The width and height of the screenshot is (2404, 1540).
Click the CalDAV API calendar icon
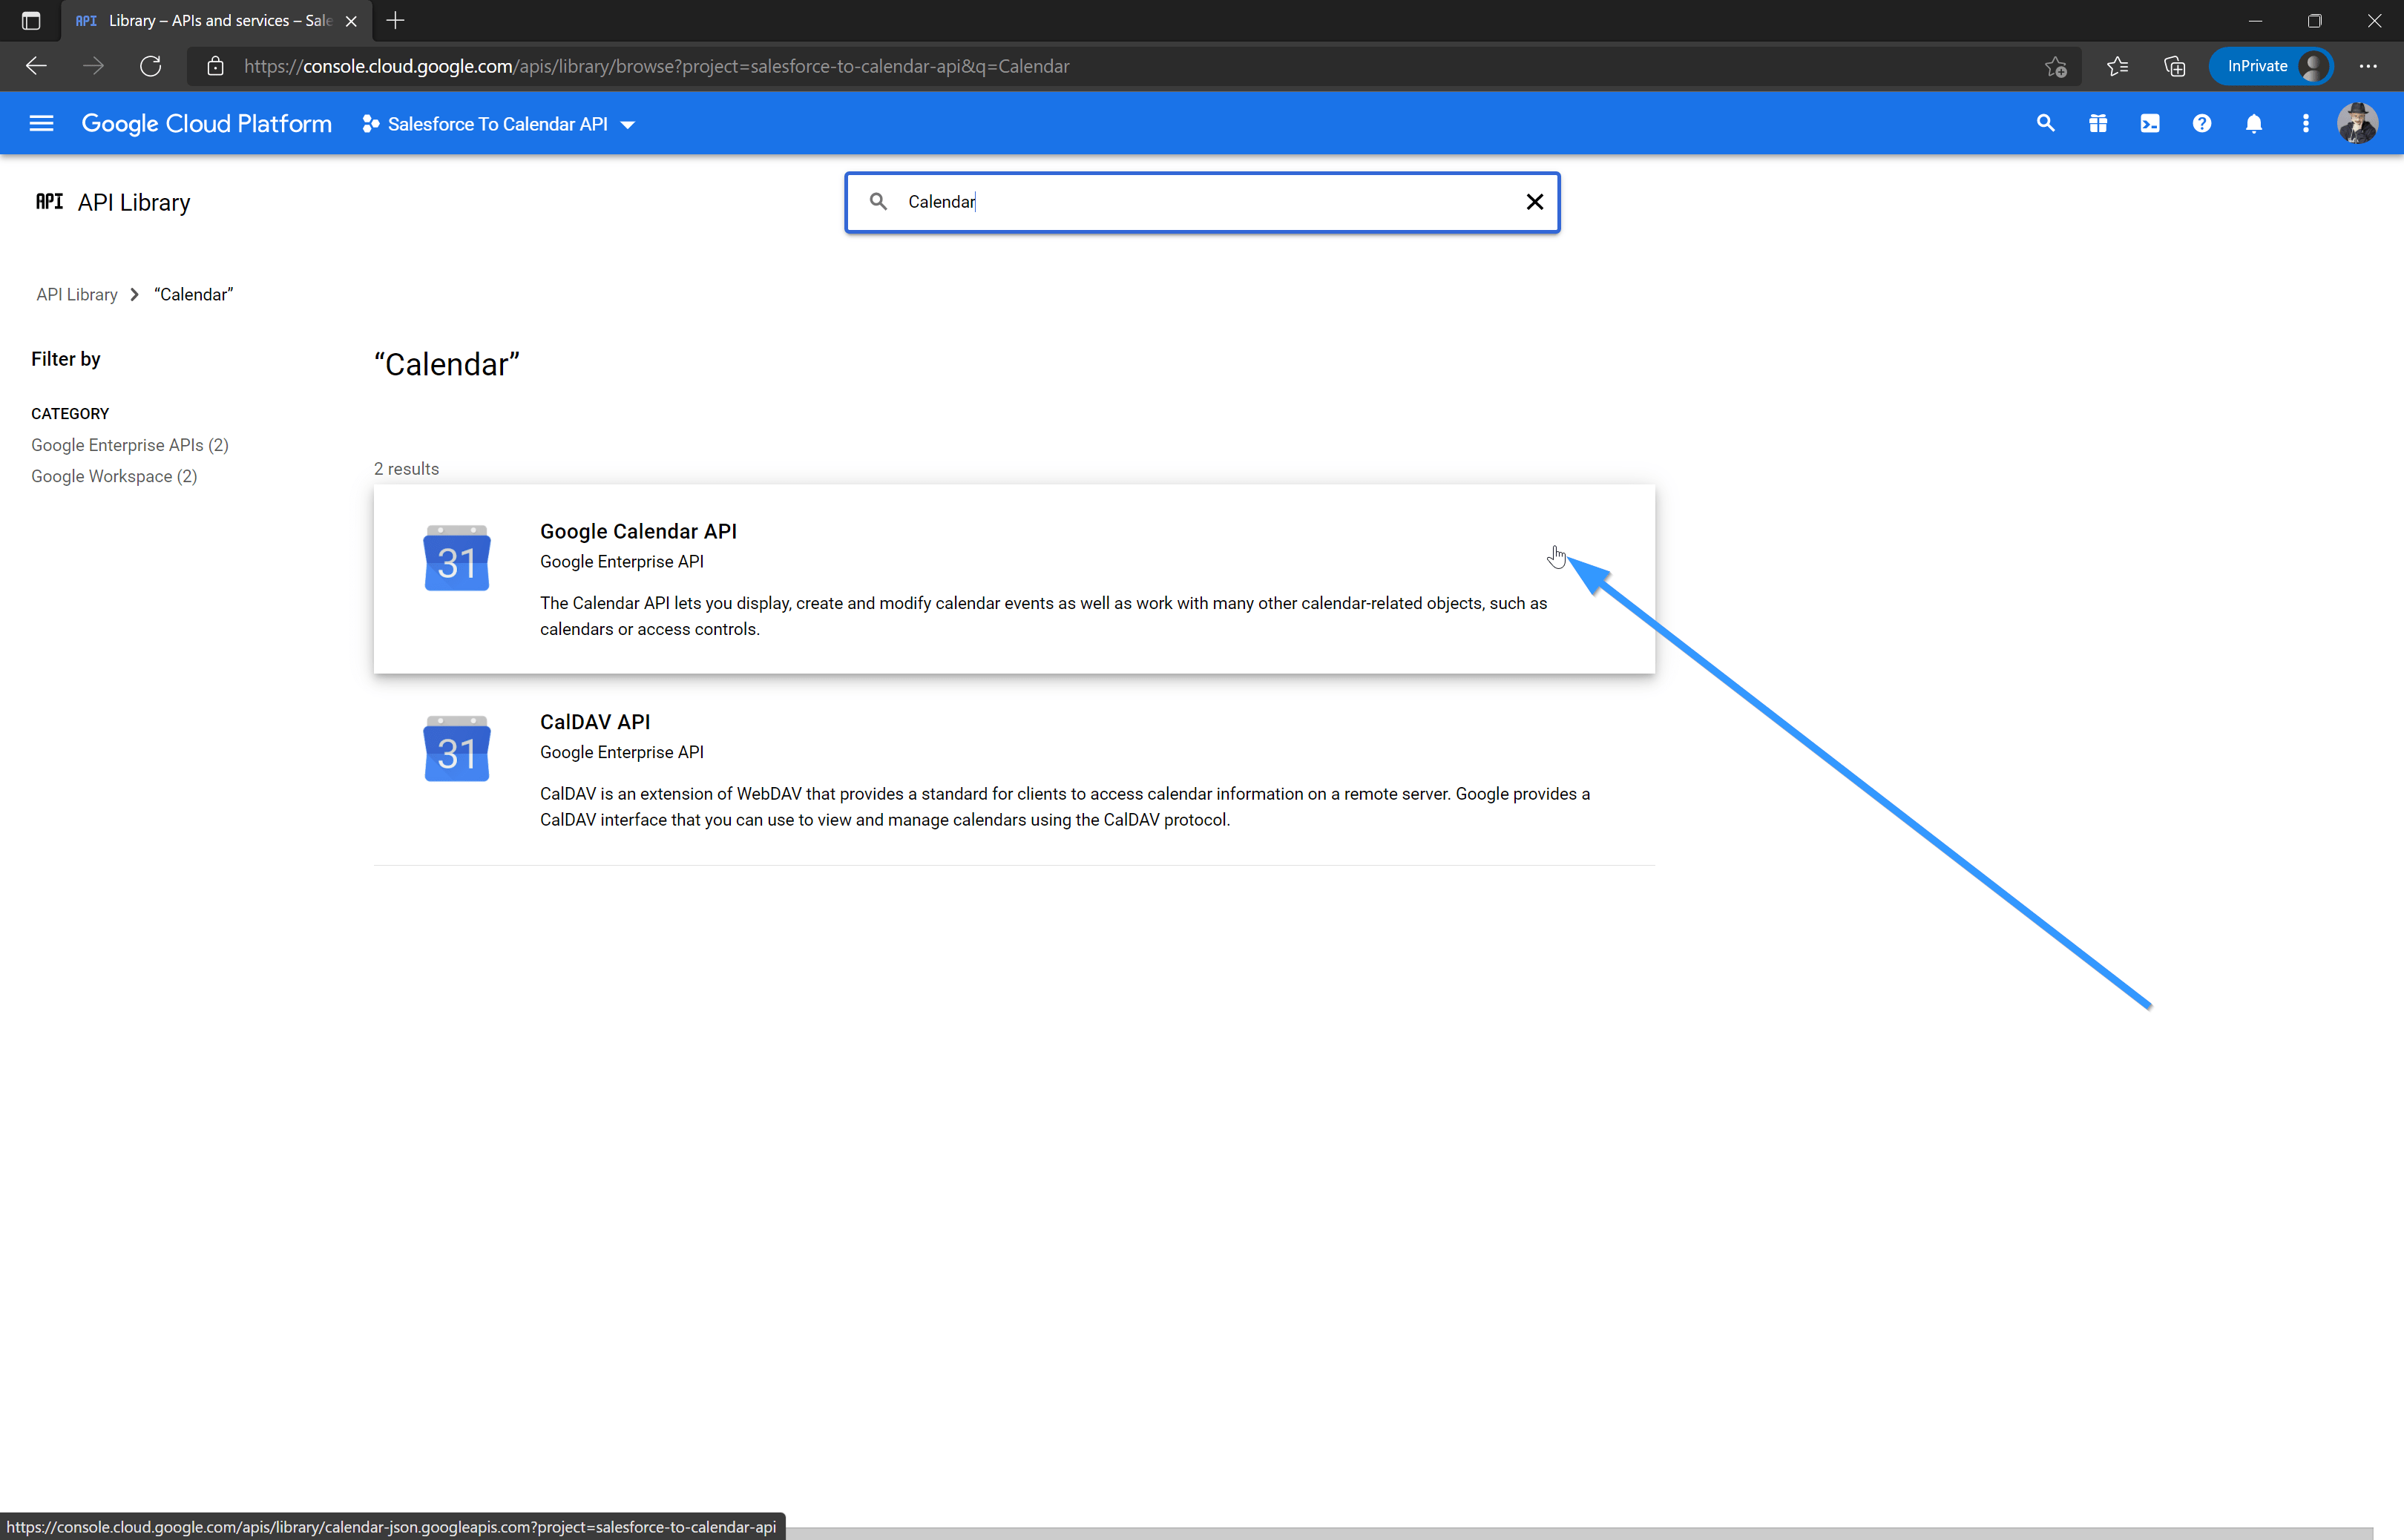[x=457, y=749]
